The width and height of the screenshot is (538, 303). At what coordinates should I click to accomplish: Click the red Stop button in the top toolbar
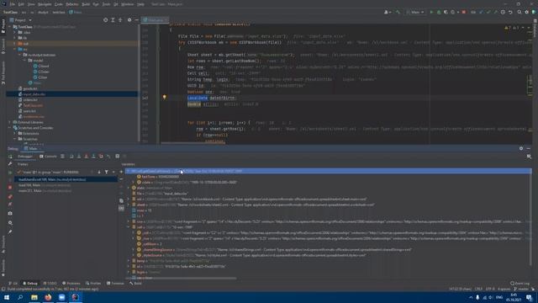click(x=464, y=12)
